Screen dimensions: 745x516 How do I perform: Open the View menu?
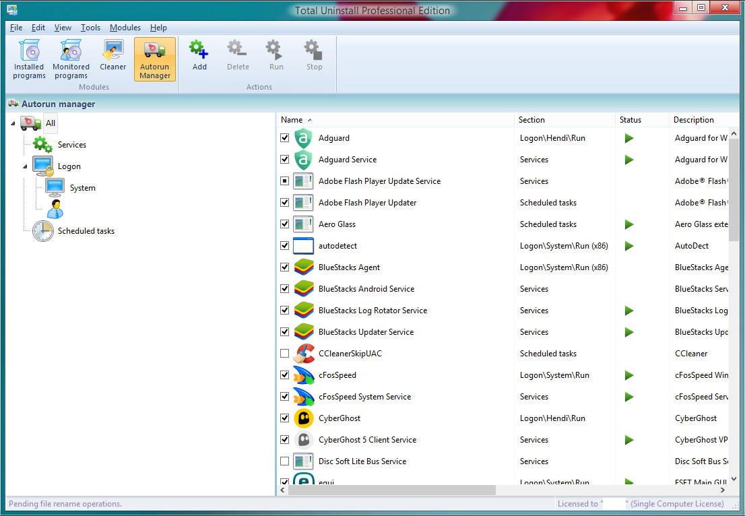[63, 28]
